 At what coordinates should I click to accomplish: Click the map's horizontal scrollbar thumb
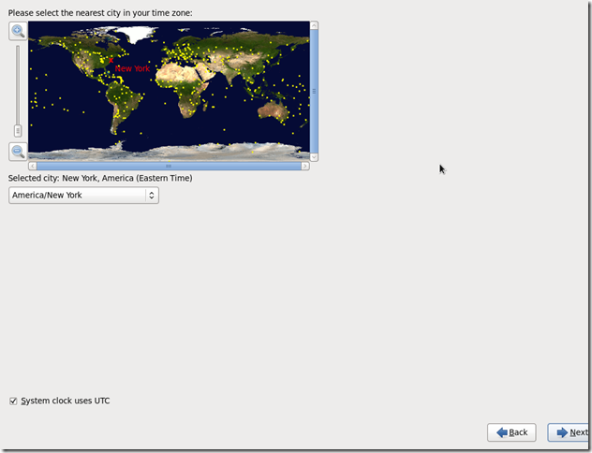click(x=169, y=166)
